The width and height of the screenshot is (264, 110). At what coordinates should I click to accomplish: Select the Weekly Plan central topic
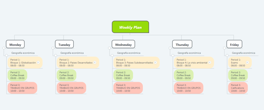[130, 27]
